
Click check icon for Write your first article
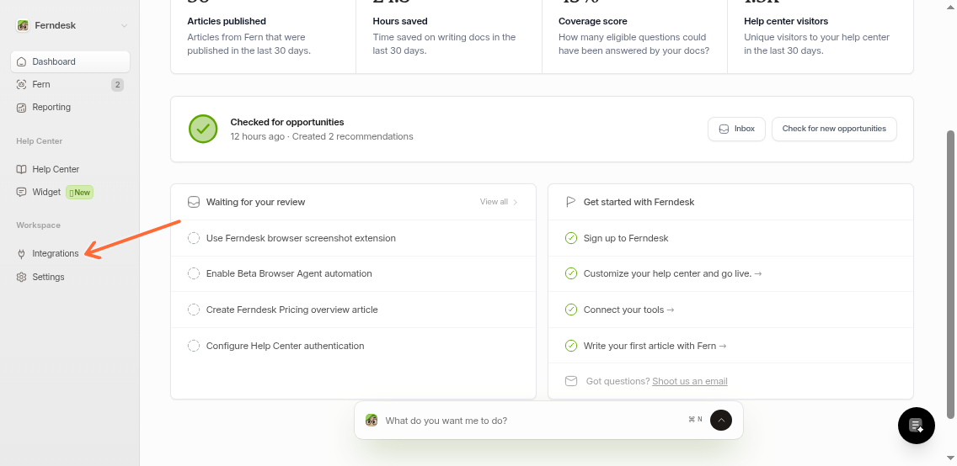(x=571, y=346)
